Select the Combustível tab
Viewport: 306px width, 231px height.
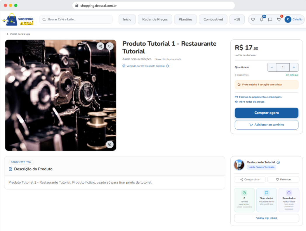(x=213, y=19)
